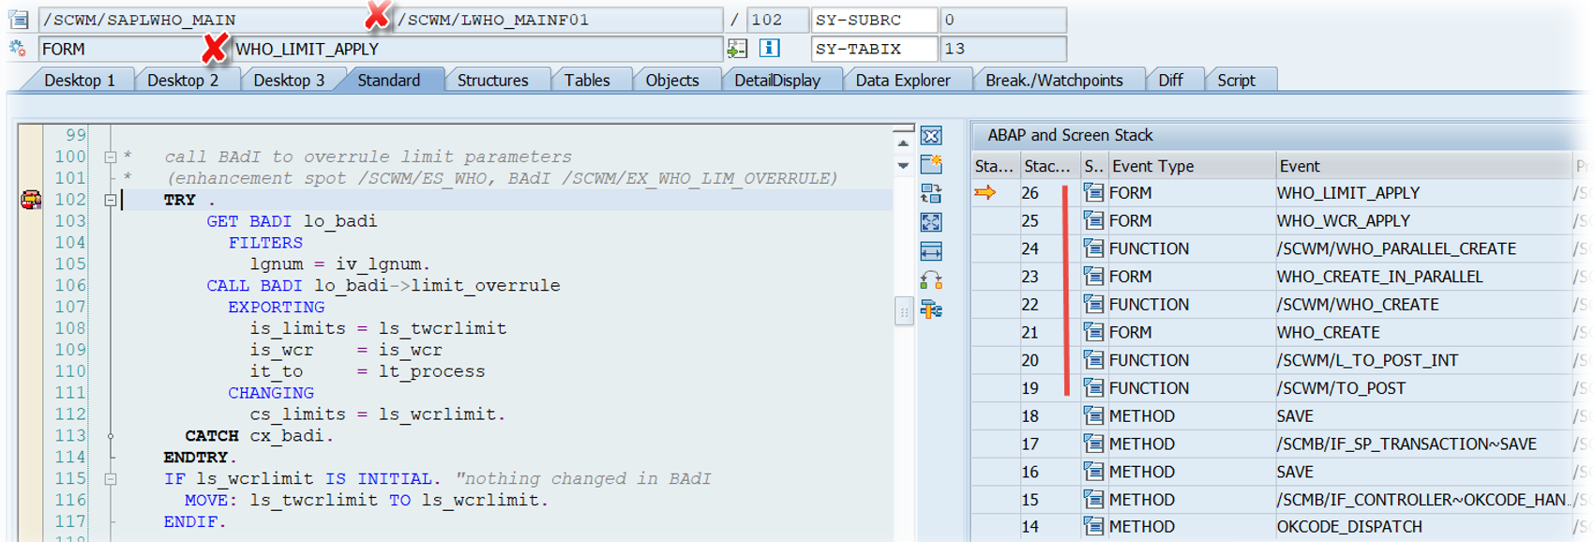This screenshot has width=1595, height=542.
Task: Collapse the IF block at line 115
Action: click(x=111, y=478)
